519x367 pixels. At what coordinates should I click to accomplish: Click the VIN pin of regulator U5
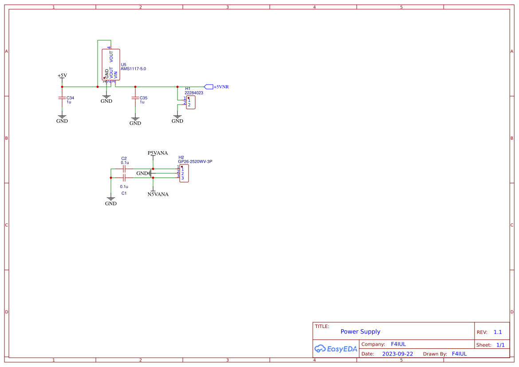115,83
